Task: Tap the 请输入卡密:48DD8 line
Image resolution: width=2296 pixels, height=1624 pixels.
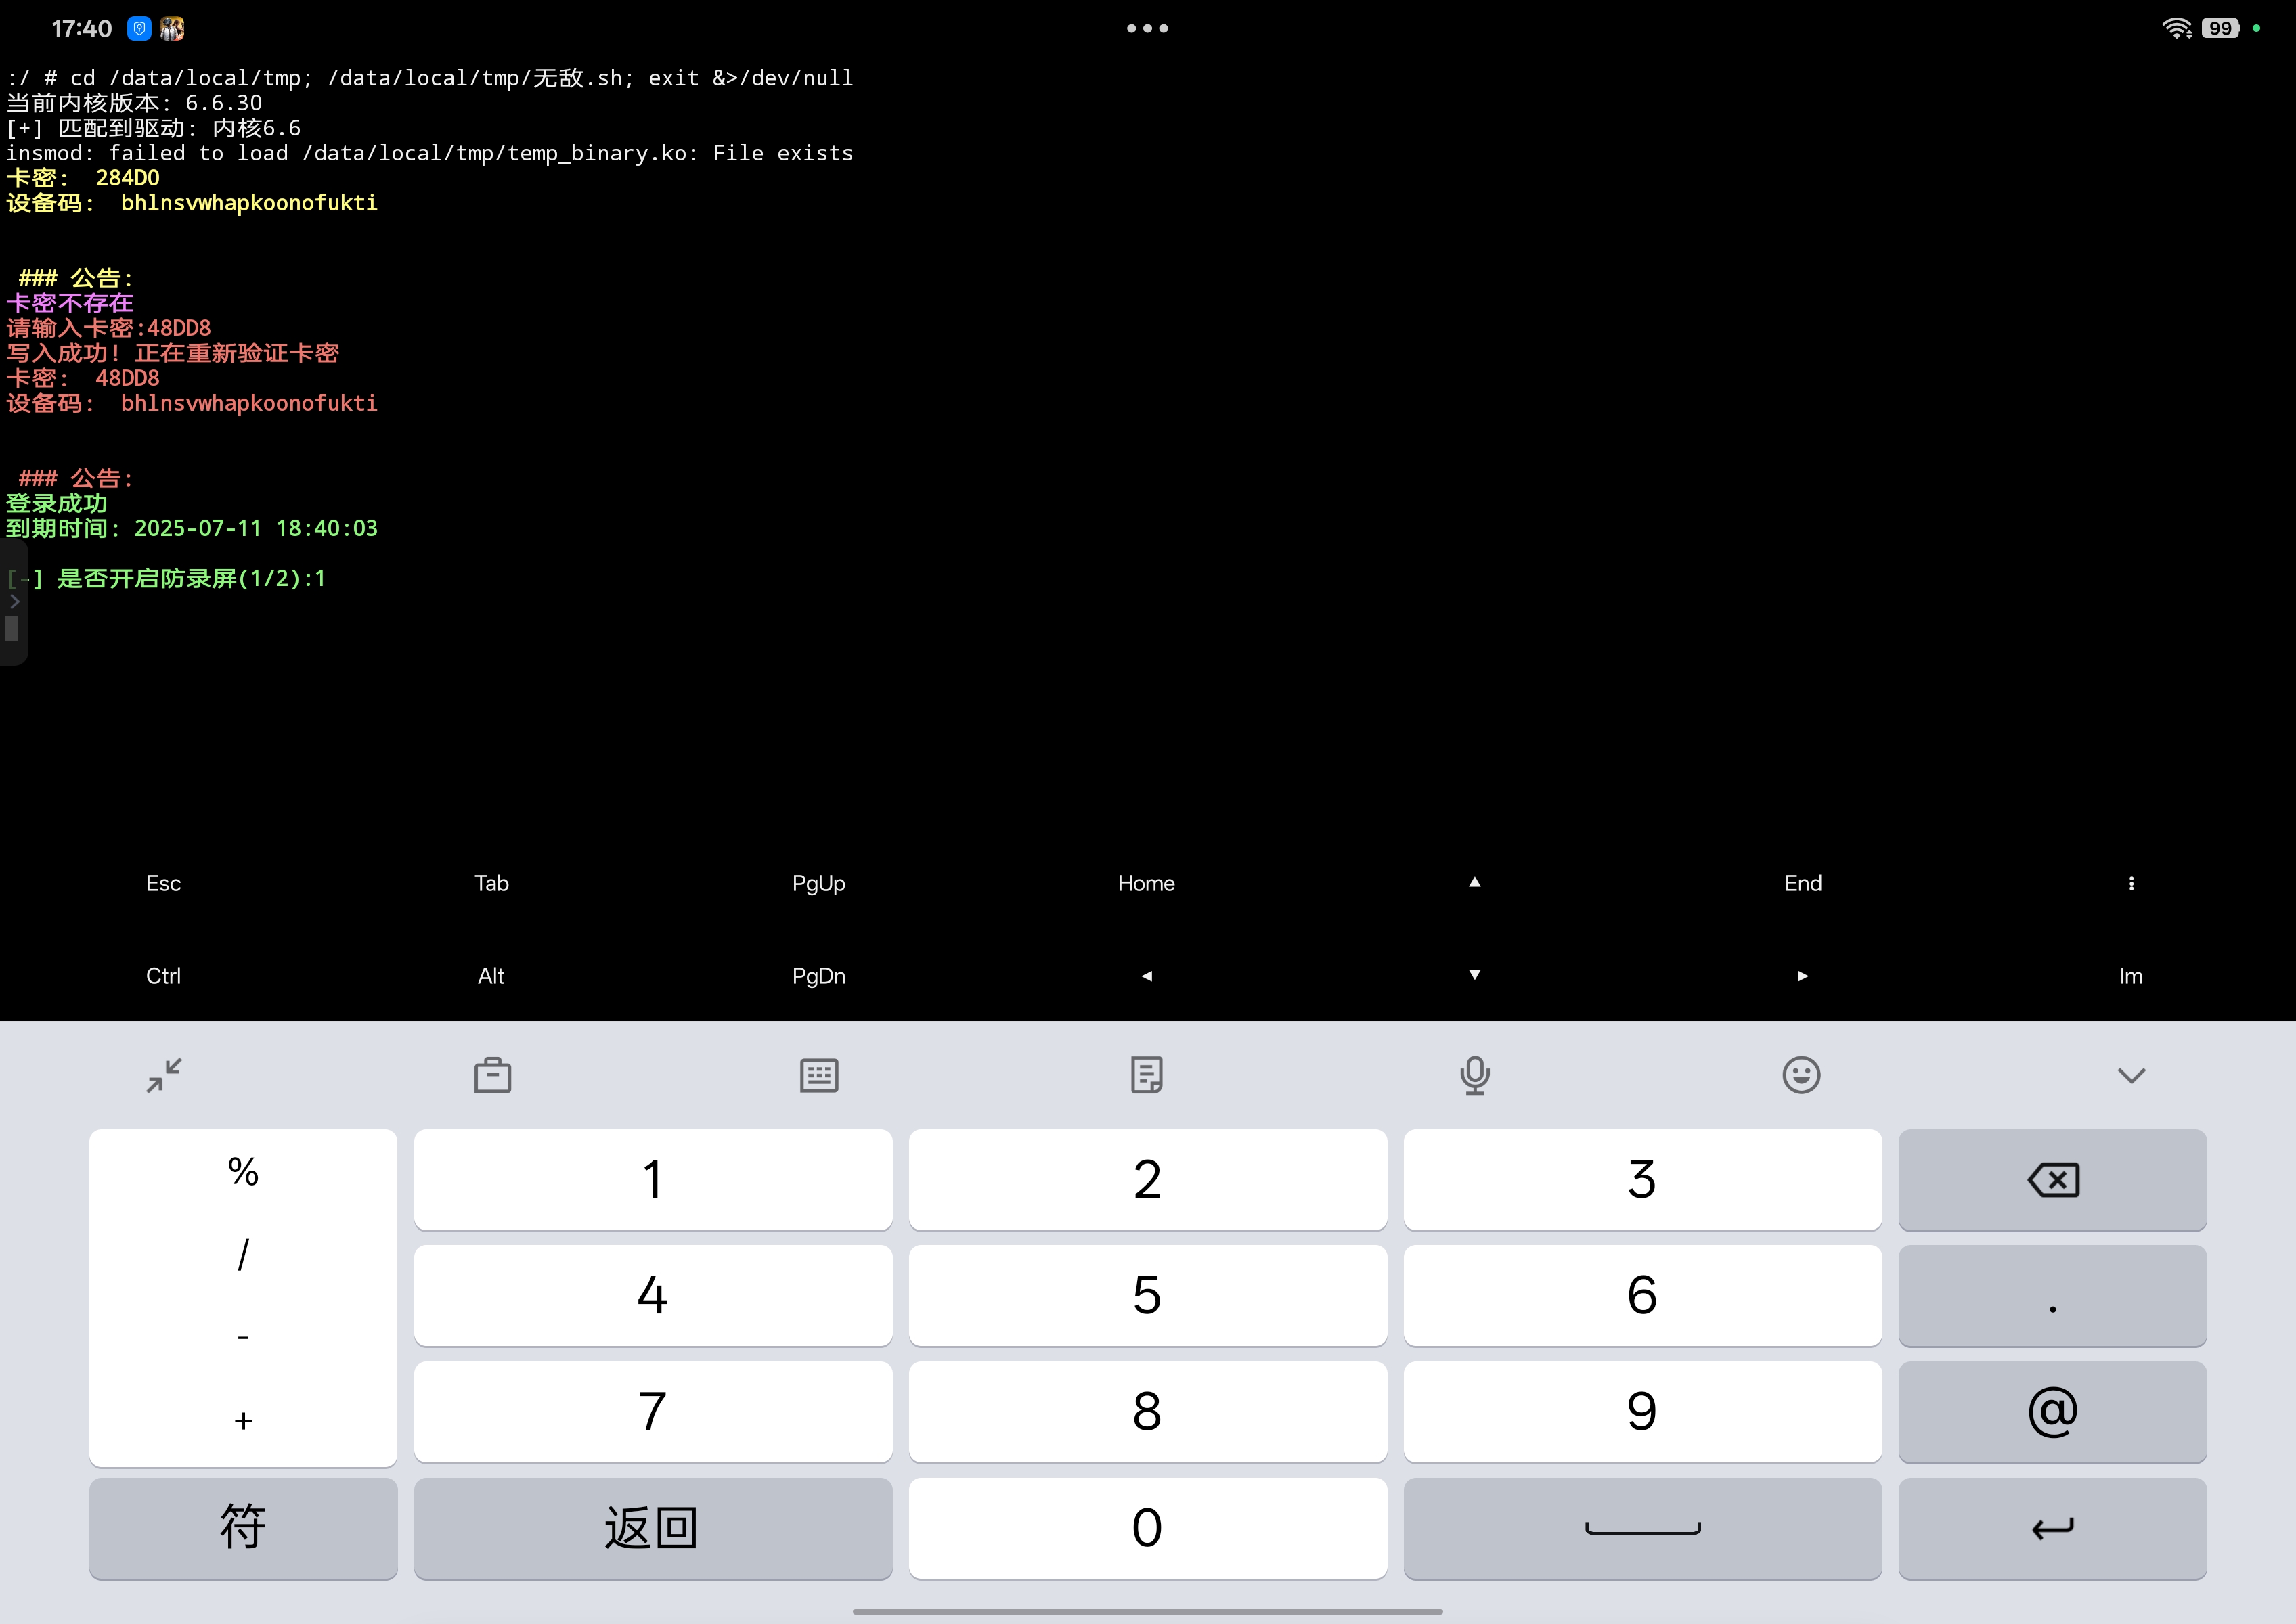Action: (109, 328)
